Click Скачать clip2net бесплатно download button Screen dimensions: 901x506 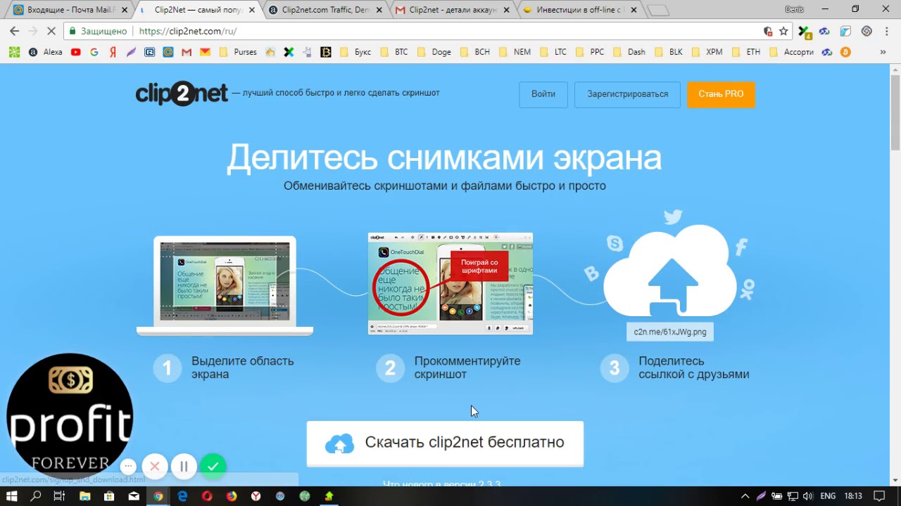(x=445, y=443)
